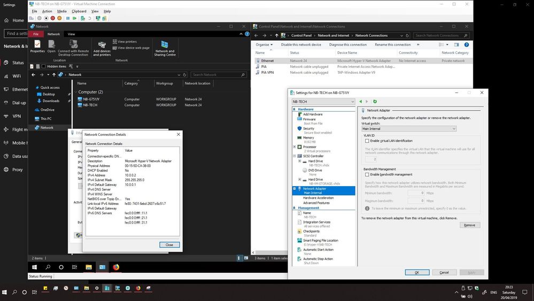534x301 pixels.
Task: Click View printers in the Network ribbon
Action: 125,42
